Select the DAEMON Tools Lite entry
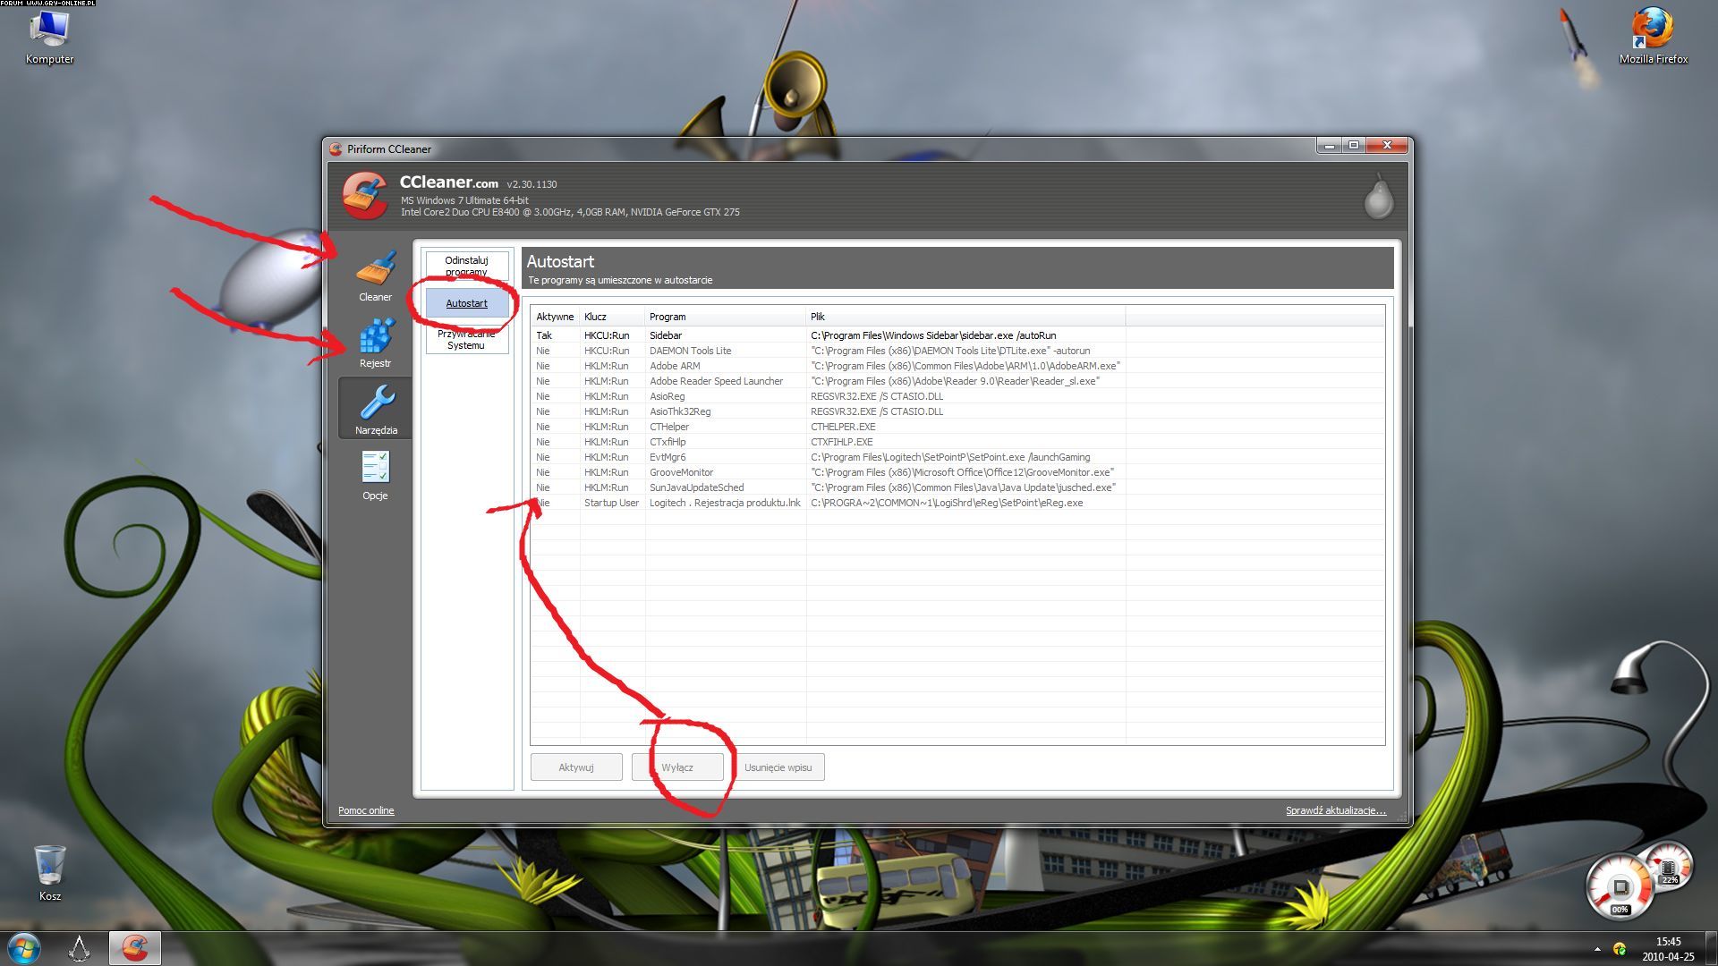This screenshot has height=966, width=1718. [x=957, y=351]
